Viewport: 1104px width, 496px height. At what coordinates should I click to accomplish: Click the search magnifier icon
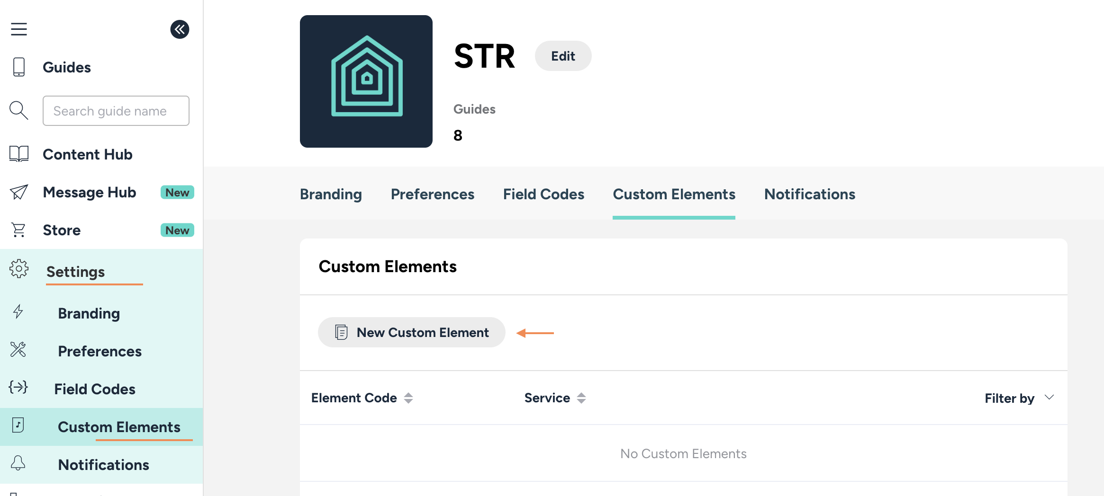pos(19,111)
